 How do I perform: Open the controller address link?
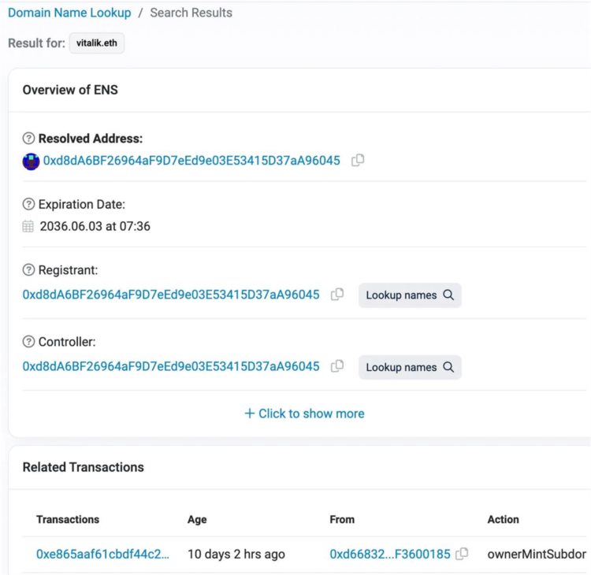pyautogui.click(x=171, y=366)
